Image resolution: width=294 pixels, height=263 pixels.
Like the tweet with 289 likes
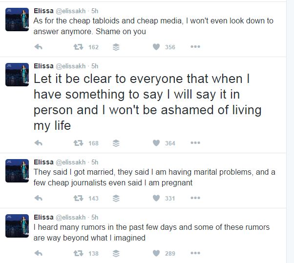tap(156, 253)
